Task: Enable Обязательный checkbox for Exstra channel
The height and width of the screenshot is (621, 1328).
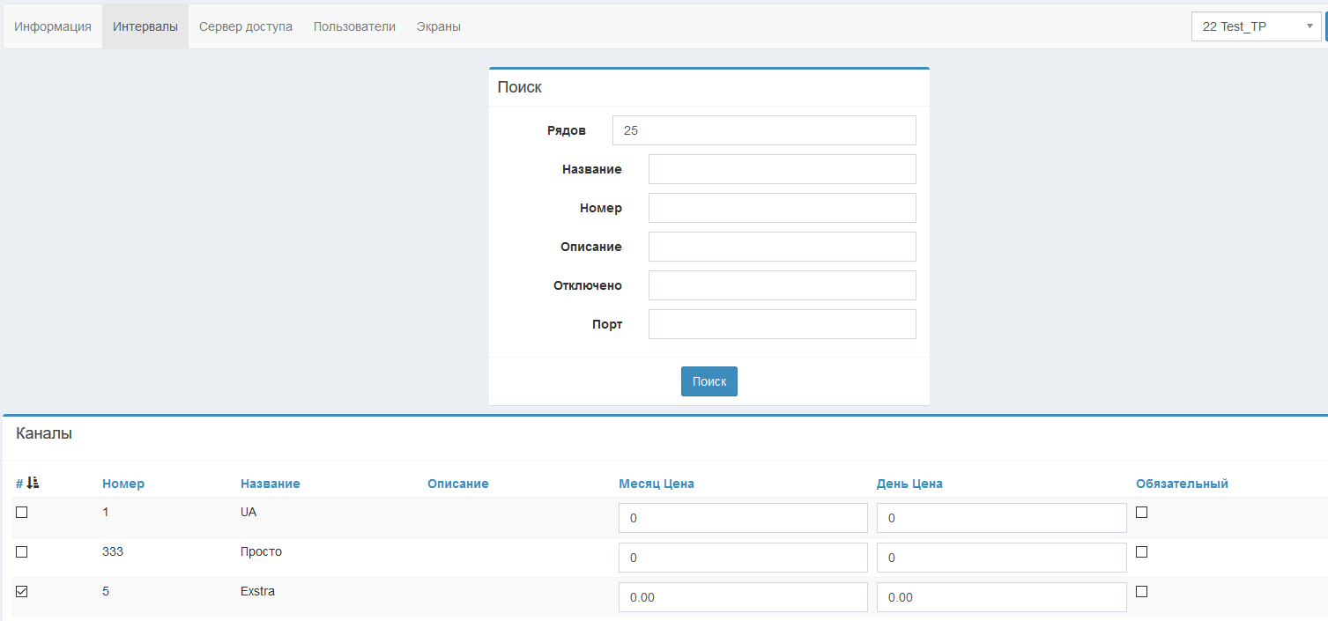Action: click(1141, 592)
